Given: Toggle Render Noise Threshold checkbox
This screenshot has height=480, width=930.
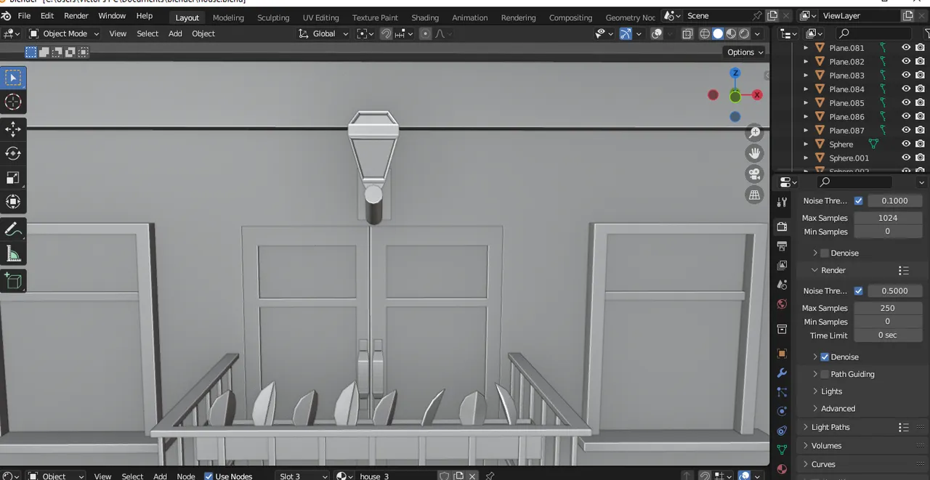Looking at the screenshot, I should (x=859, y=291).
